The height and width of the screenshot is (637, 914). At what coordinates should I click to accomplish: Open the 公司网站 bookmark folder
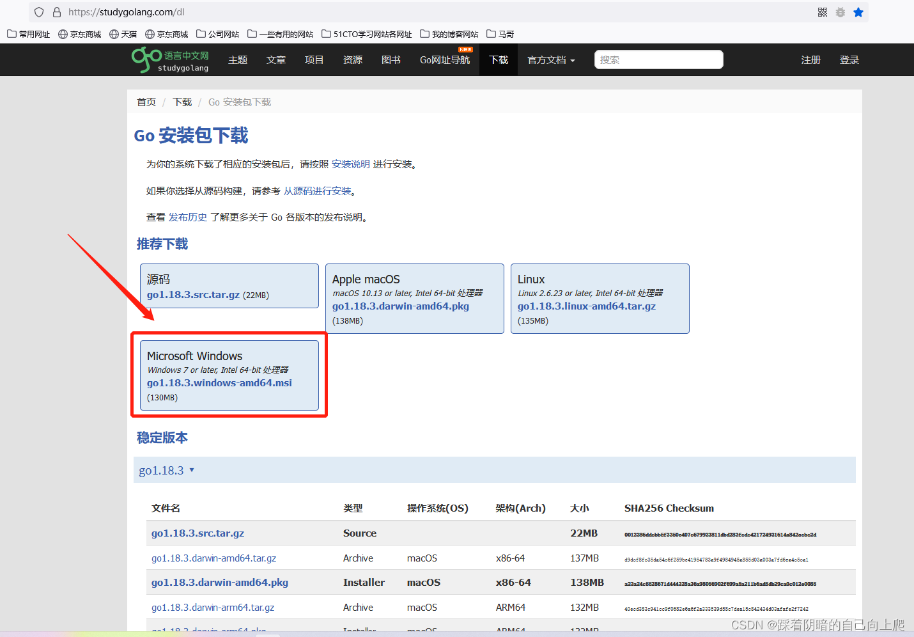tap(218, 34)
